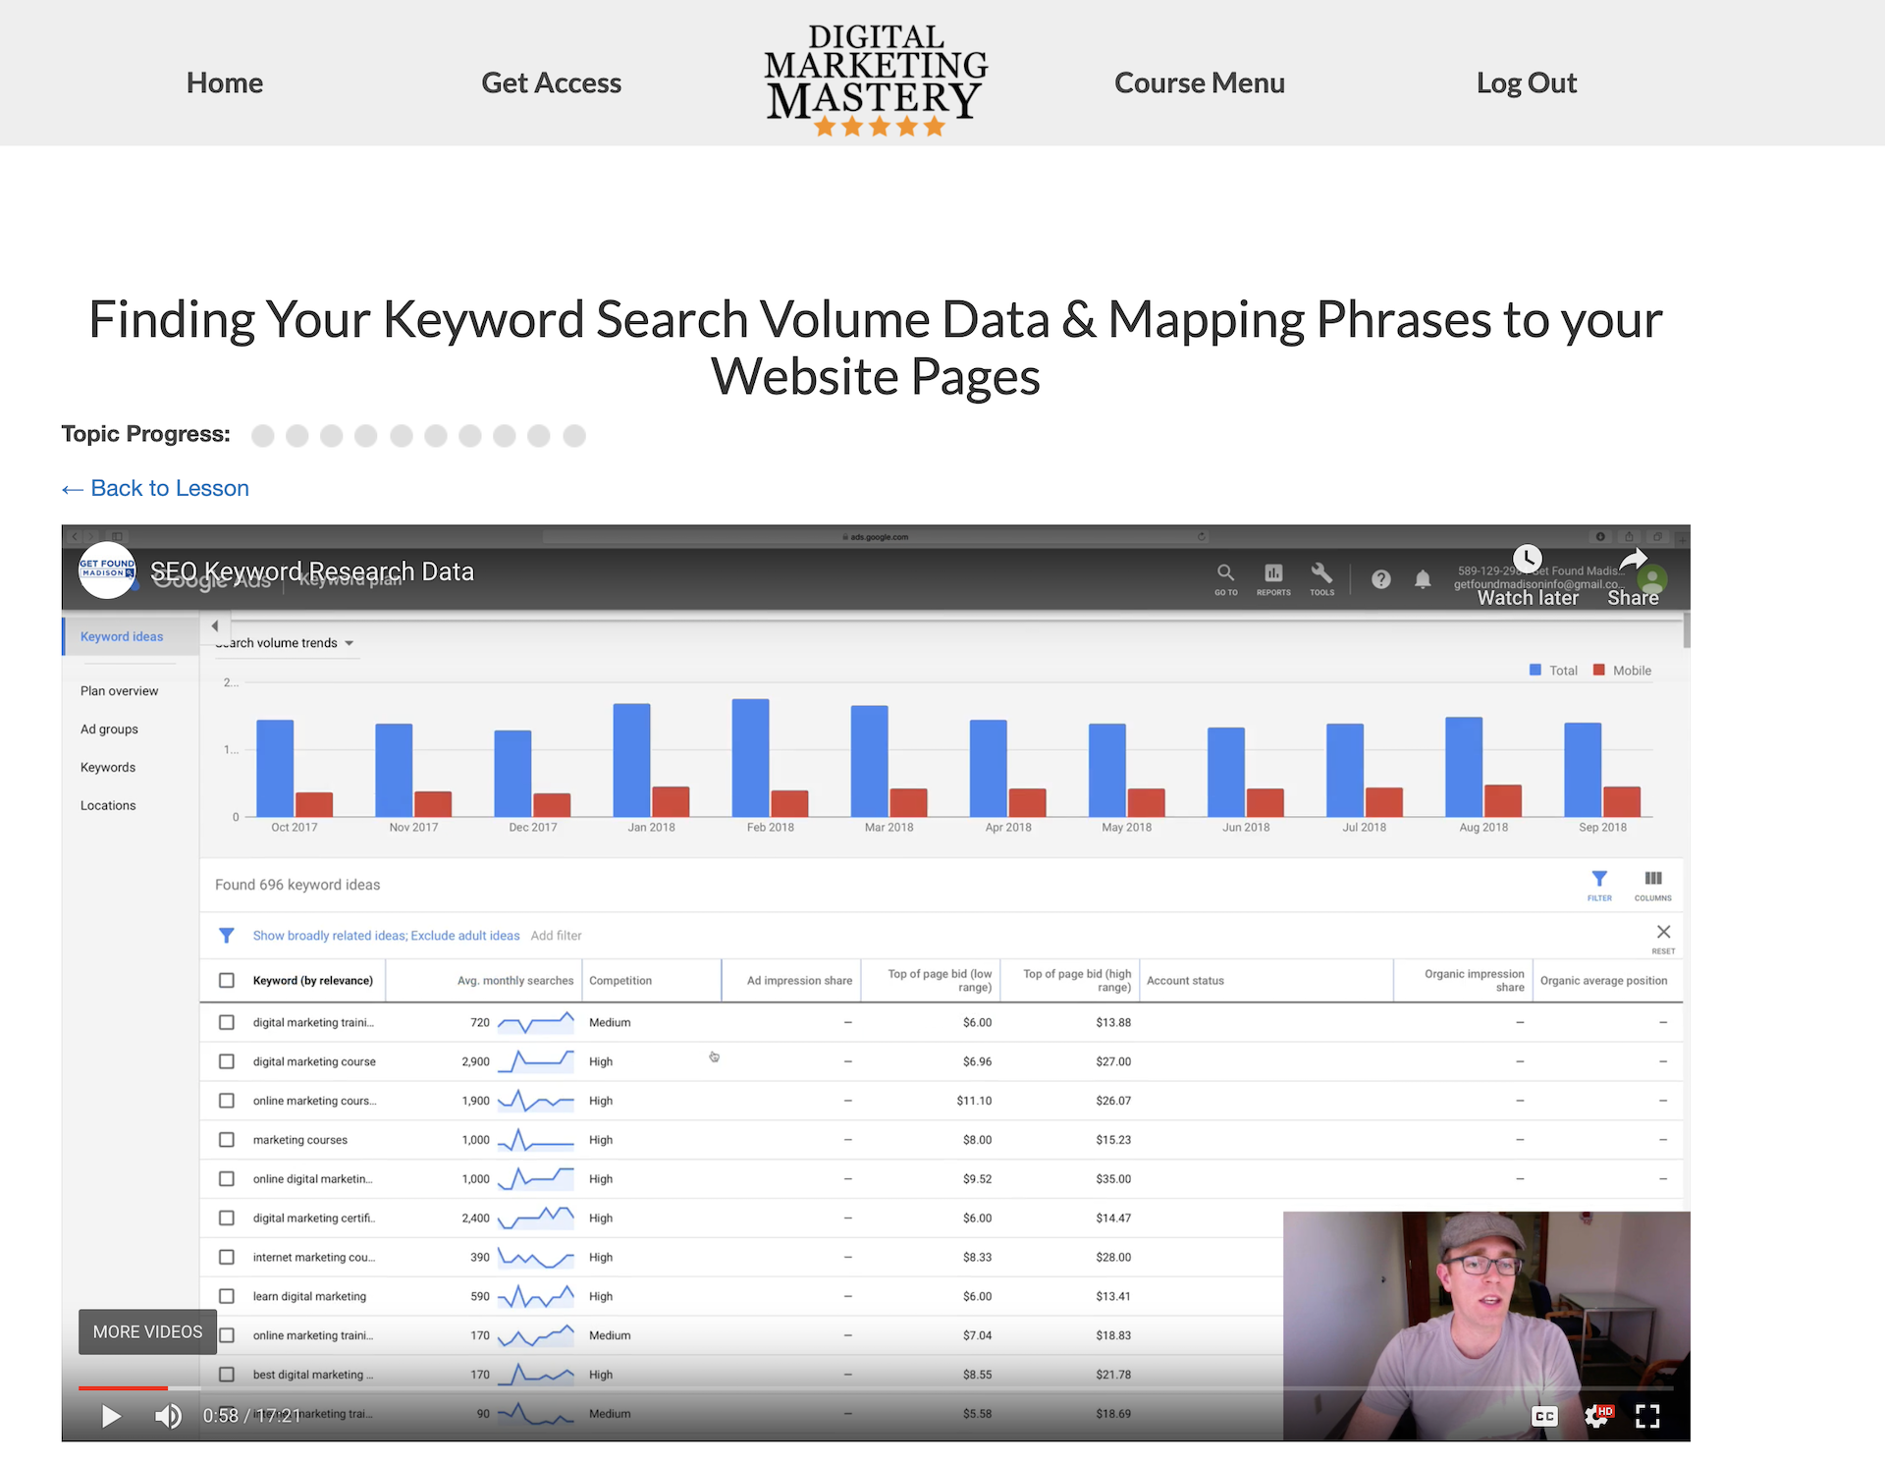Check the digital marketing training row
The image size is (1885, 1462).
coord(227,1022)
